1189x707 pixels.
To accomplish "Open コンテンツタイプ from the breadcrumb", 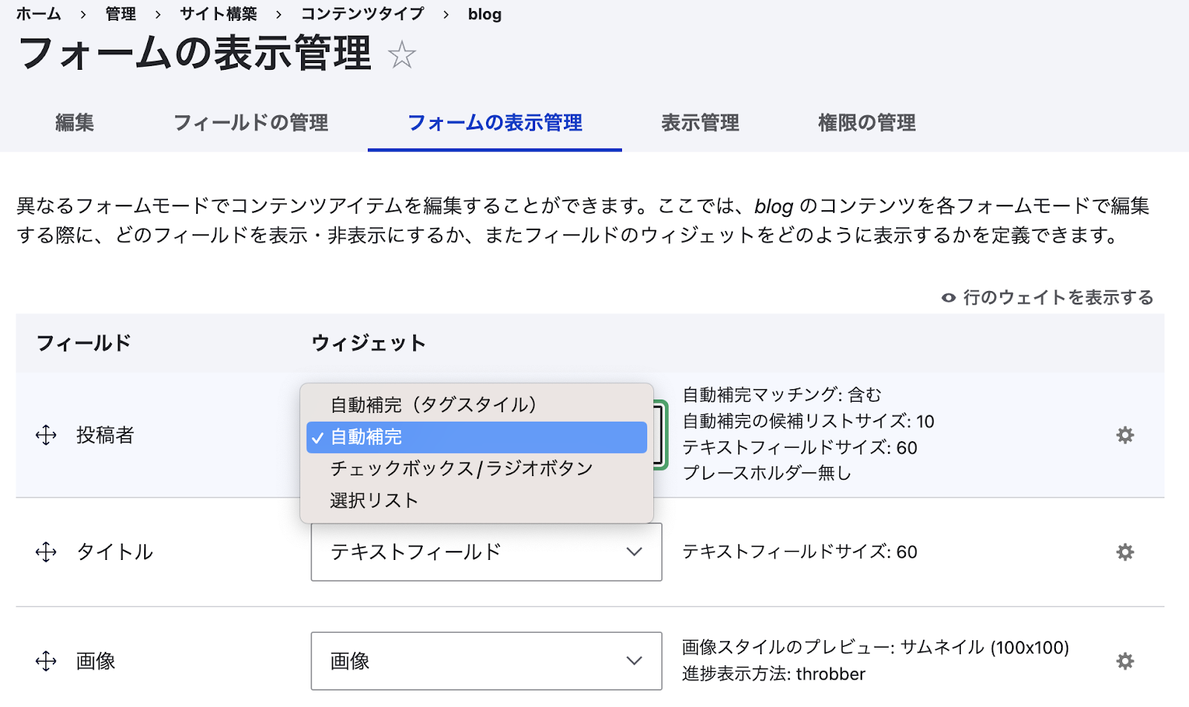I will [362, 13].
